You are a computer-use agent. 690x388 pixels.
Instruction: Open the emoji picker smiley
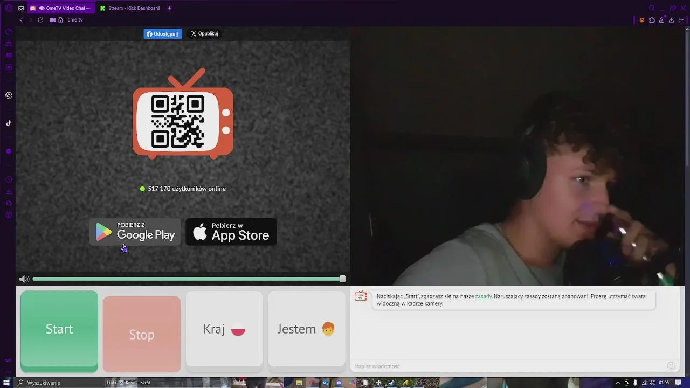click(x=671, y=366)
